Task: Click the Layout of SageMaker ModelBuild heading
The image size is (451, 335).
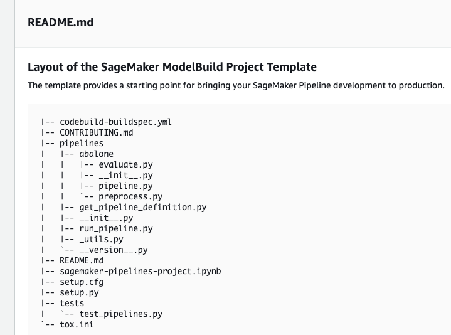Action: [172, 67]
